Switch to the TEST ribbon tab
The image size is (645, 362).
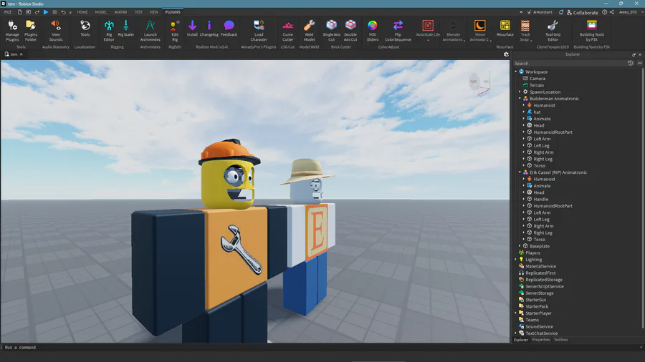[x=138, y=12]
